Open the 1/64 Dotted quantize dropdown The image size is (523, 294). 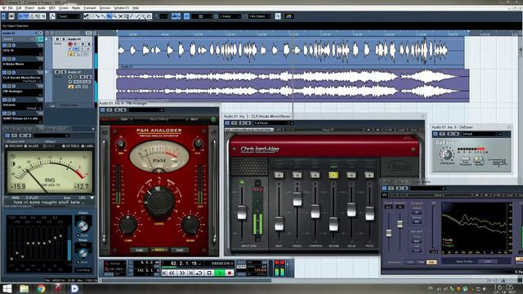pyautogui.click(x=259, y=16)
